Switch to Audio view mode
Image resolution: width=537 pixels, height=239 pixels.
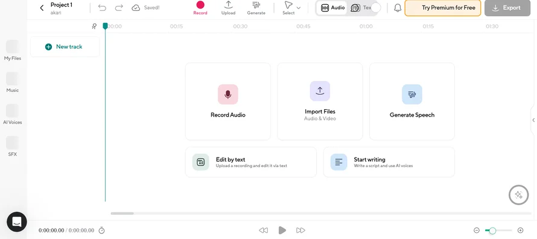coord(332,7)
